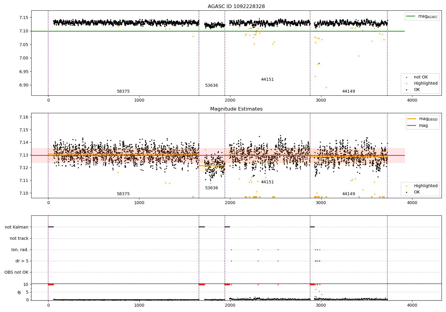Viewport: 446px width, 312px height.
Task: Click the Magnitude Estimates plot title
Action: point(236,109)
